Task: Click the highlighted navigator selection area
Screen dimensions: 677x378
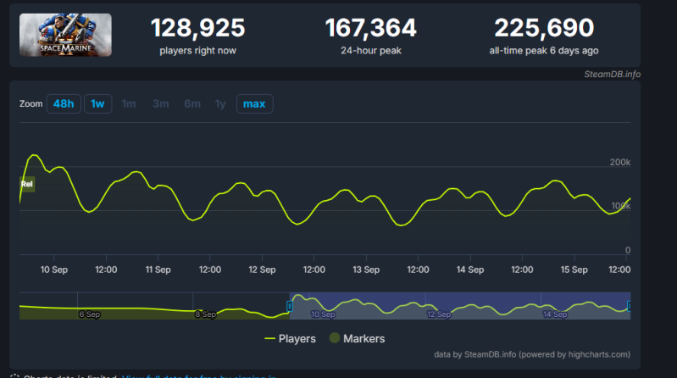Action: tap(460, 306)
